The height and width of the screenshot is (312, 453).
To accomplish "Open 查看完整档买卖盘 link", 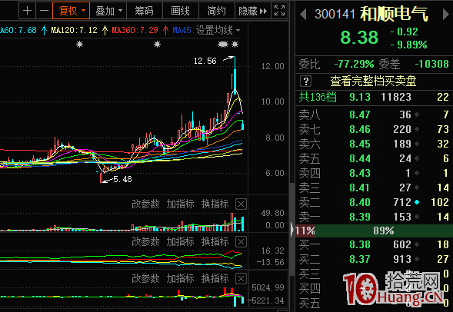I will point(373,81).
